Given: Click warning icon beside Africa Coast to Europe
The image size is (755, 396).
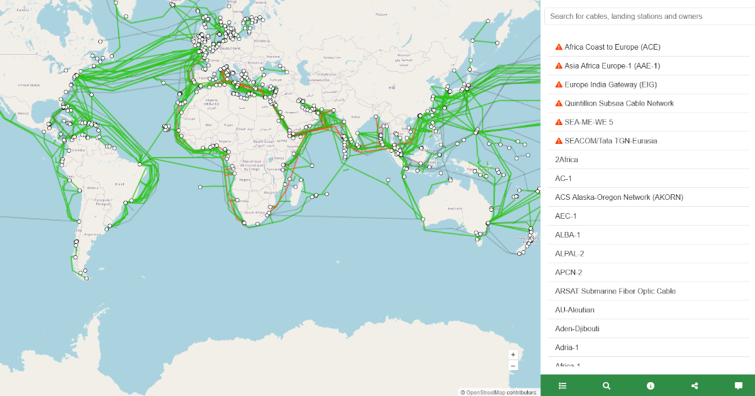Looking at the screenshot, I should [557, 47].
